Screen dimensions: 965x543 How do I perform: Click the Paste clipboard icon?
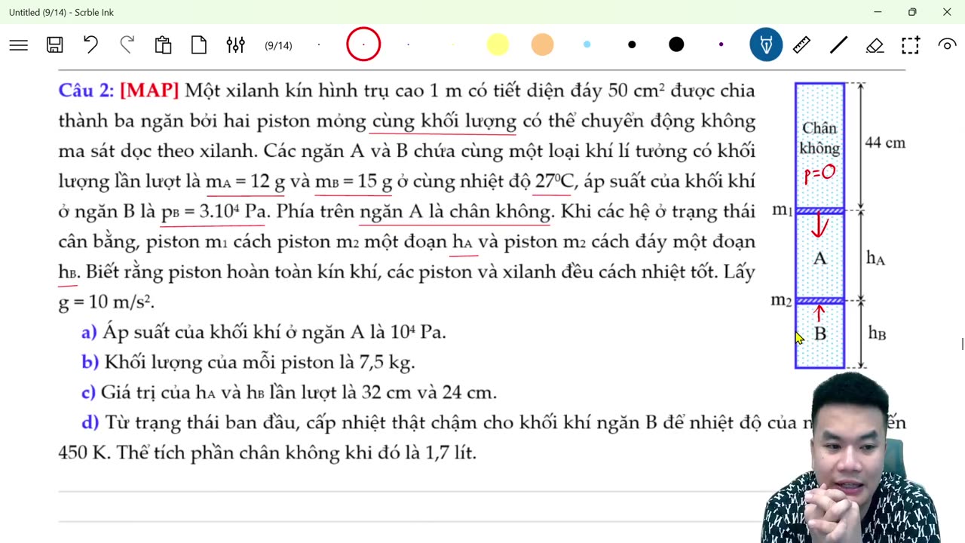[163, 45]
